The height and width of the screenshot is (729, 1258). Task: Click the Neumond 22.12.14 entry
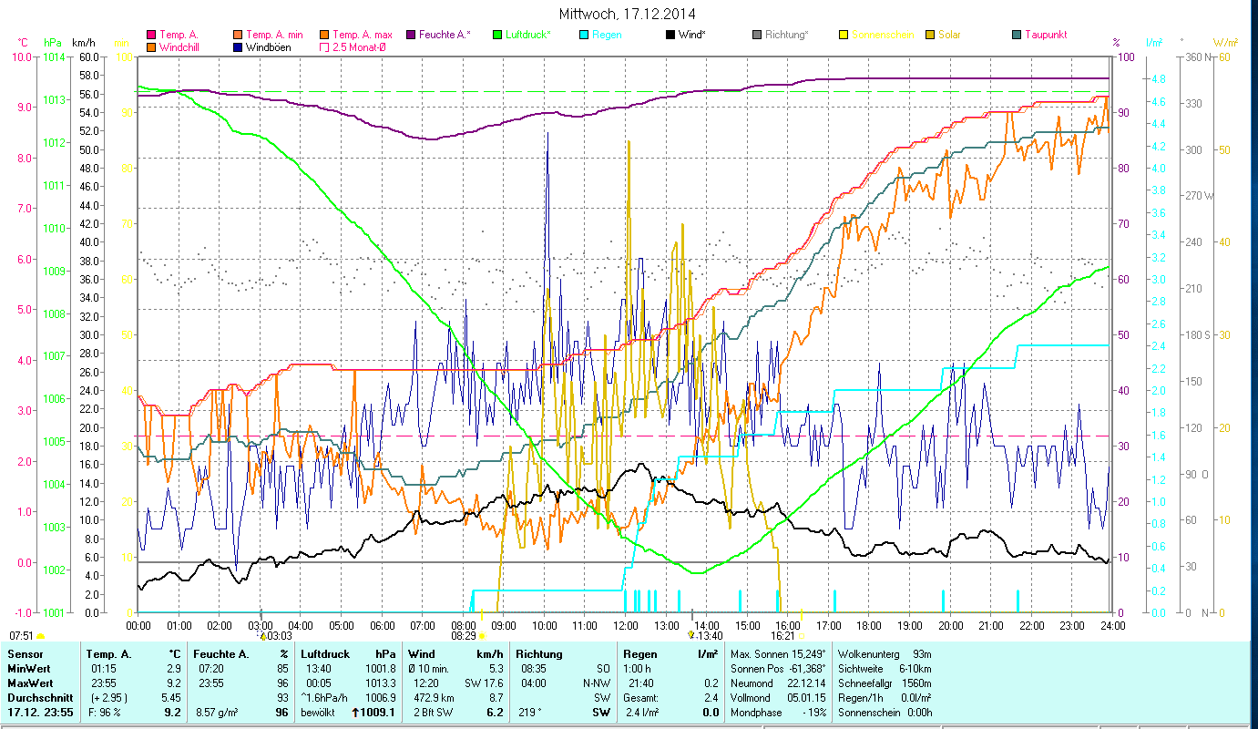778,683
